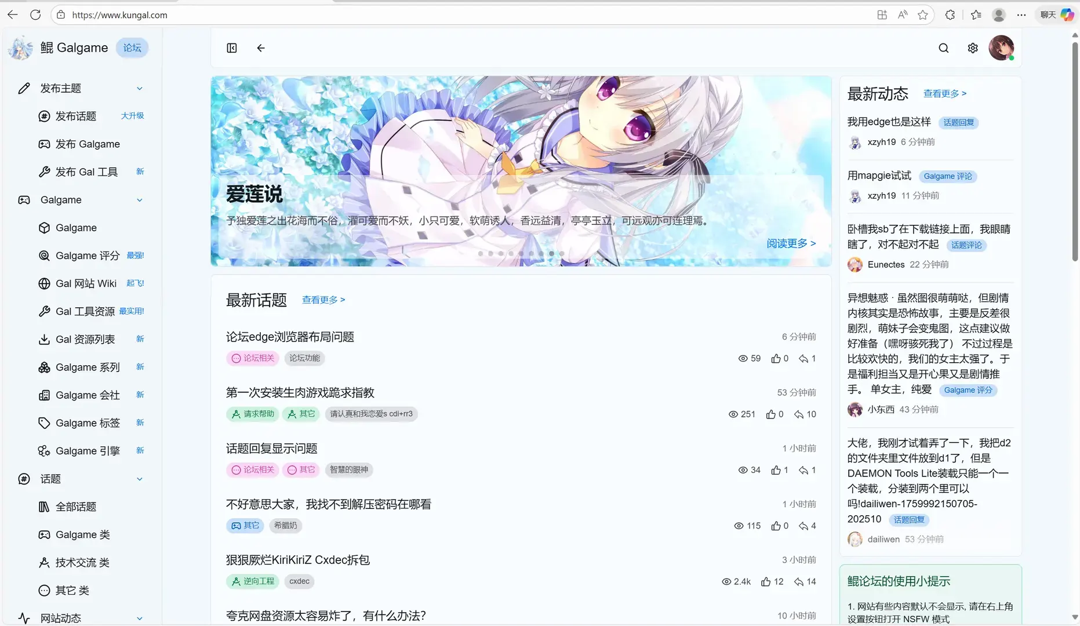This screenshot has width=1080, height=626.
Task: Go back with browser back arrow
Action: click(x=13, y=14)
